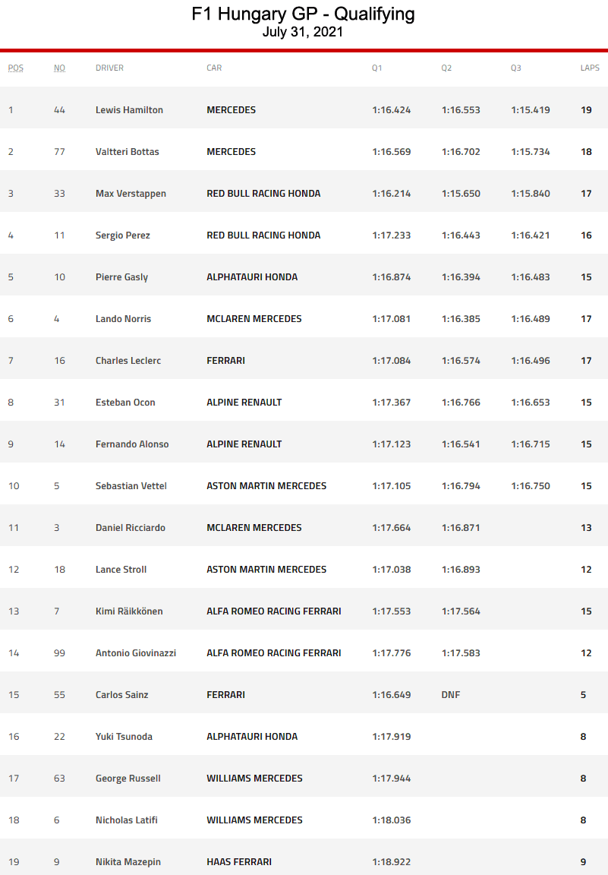Select Hamilton's Q3 time 1:15.419

531,110
